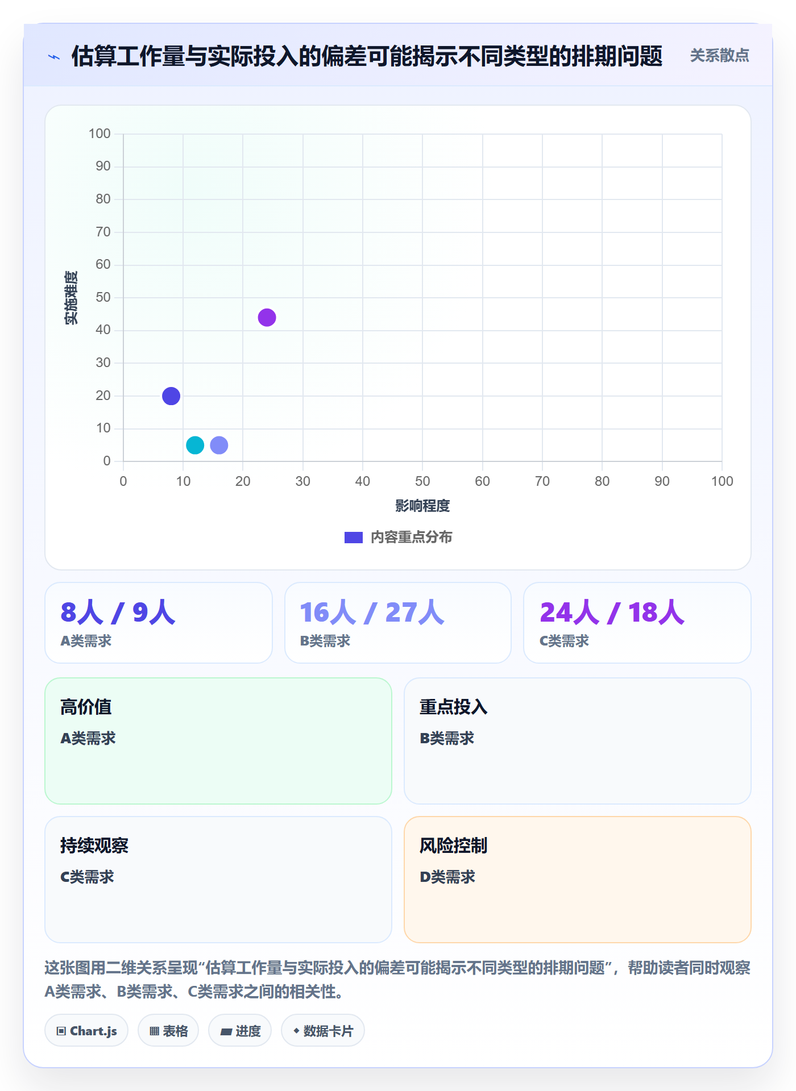This screenshot has height=1091, width=796.
Task: Click the chart title 估算工作量与实际投入…
Action: 367,56
